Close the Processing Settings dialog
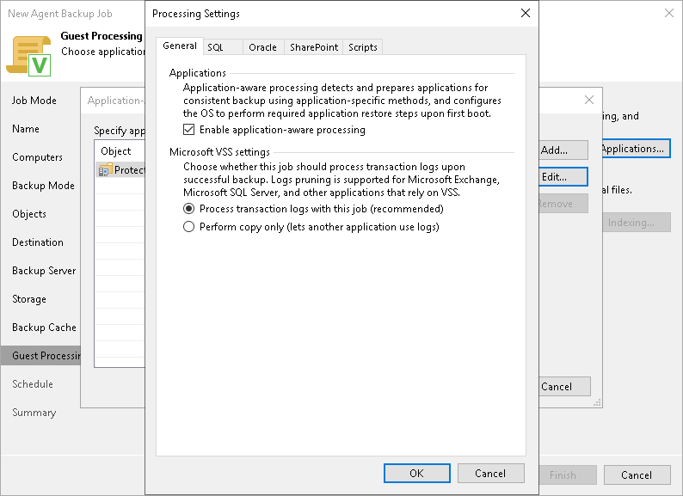 click(x=526, y=13)
